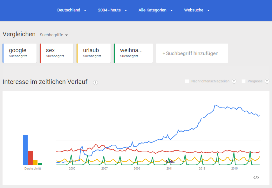Screen dimensions: 272x188
Task: Expand the Suchbegriffe comparison dropdown
Action: 54,35
